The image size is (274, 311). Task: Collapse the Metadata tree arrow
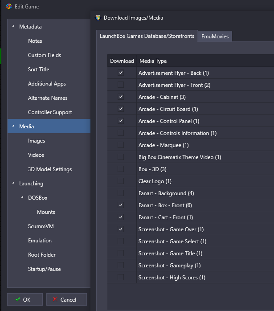(13, 26)
